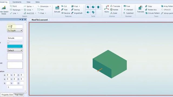Screen dimensions: 173x97
Task: Open the cyan color dropdown
Action: (x=15, y=46)
